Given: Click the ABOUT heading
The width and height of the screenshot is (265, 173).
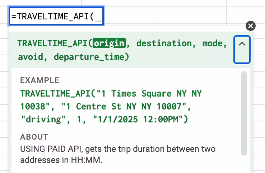Looking at the screenshot, I should pyautogui.click(x=34, y=137).
